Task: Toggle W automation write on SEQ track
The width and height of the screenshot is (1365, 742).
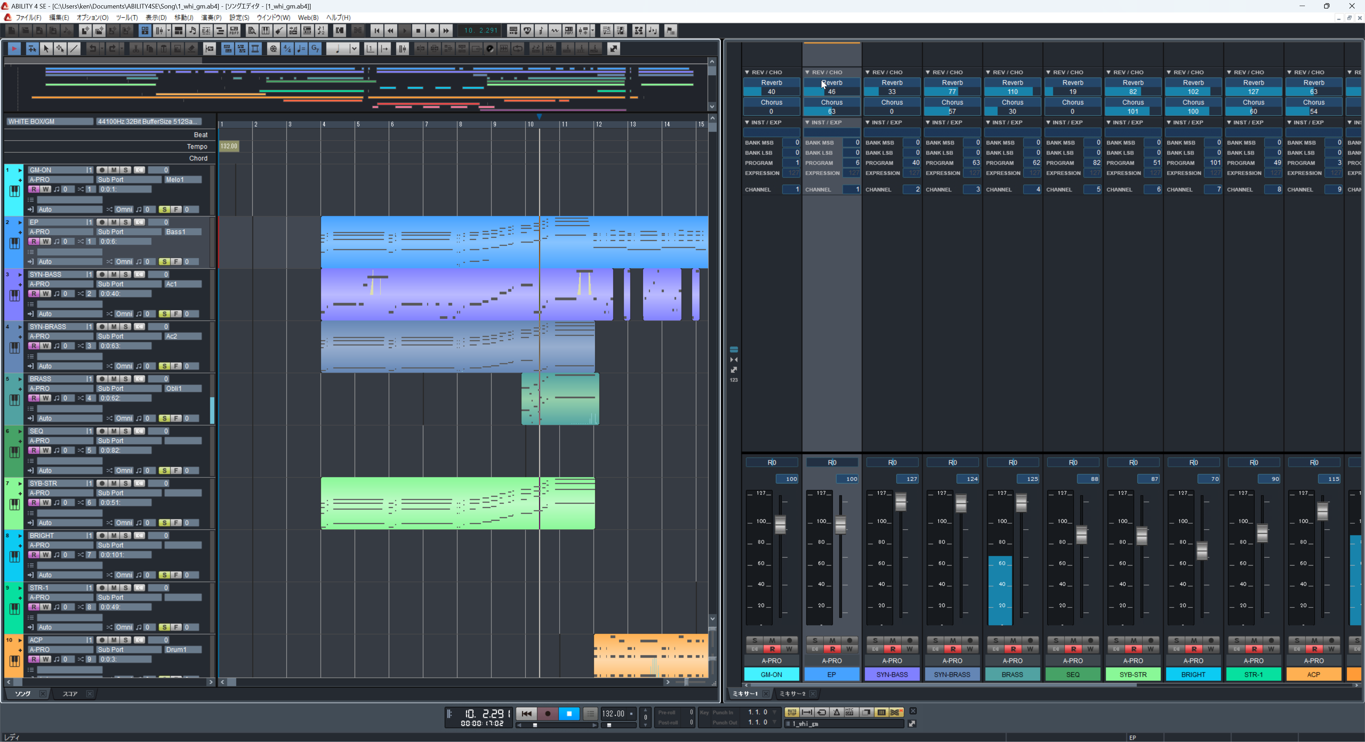Action: click(x=46, y=450)
